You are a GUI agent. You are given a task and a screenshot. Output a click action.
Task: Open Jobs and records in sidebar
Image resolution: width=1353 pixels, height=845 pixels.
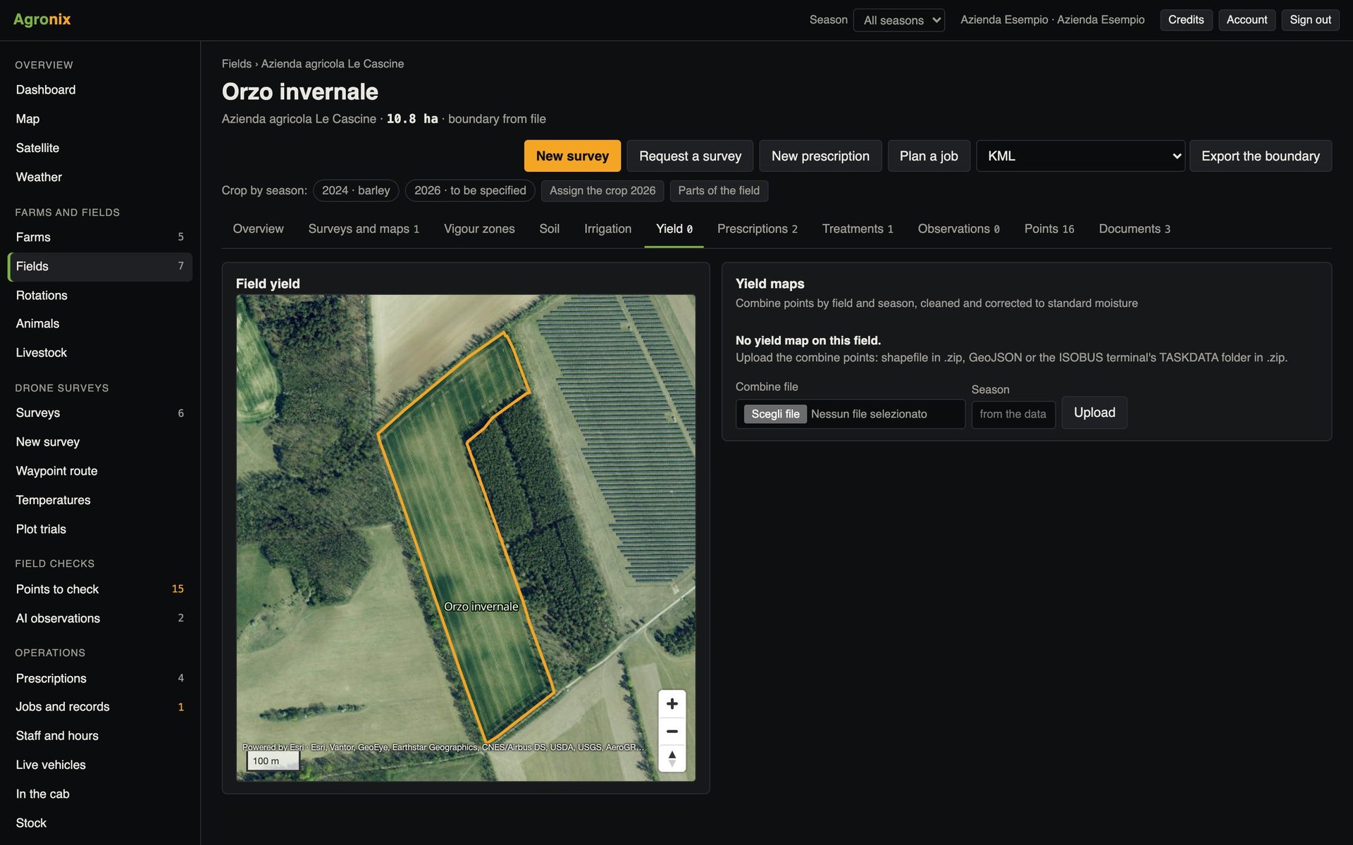pos(100,707)
